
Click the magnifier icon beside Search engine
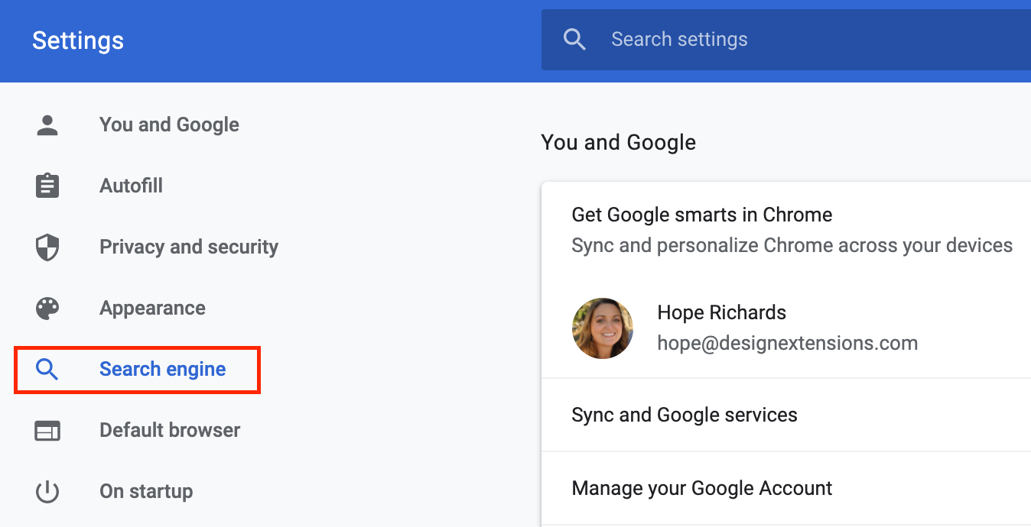pos(47,370)
